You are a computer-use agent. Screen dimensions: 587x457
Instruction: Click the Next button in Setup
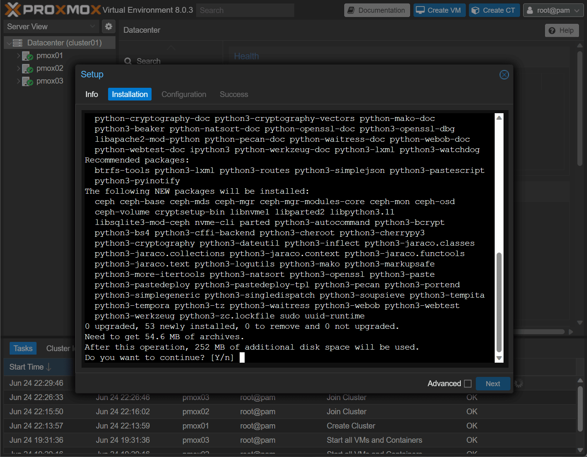(x=493, y=383)
